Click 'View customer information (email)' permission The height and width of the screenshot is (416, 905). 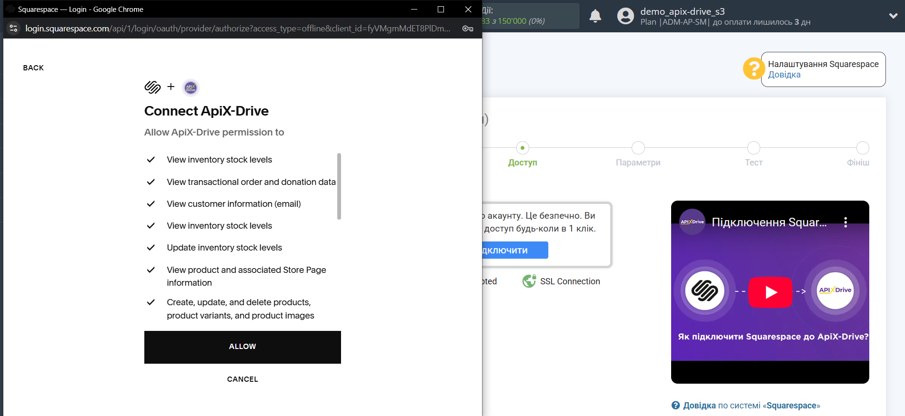click(234, 204)
